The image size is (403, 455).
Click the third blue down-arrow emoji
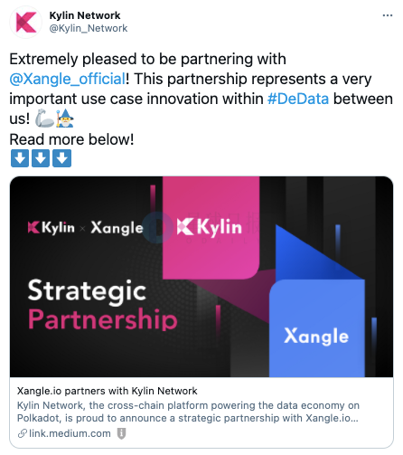click(x=62, y=158)
